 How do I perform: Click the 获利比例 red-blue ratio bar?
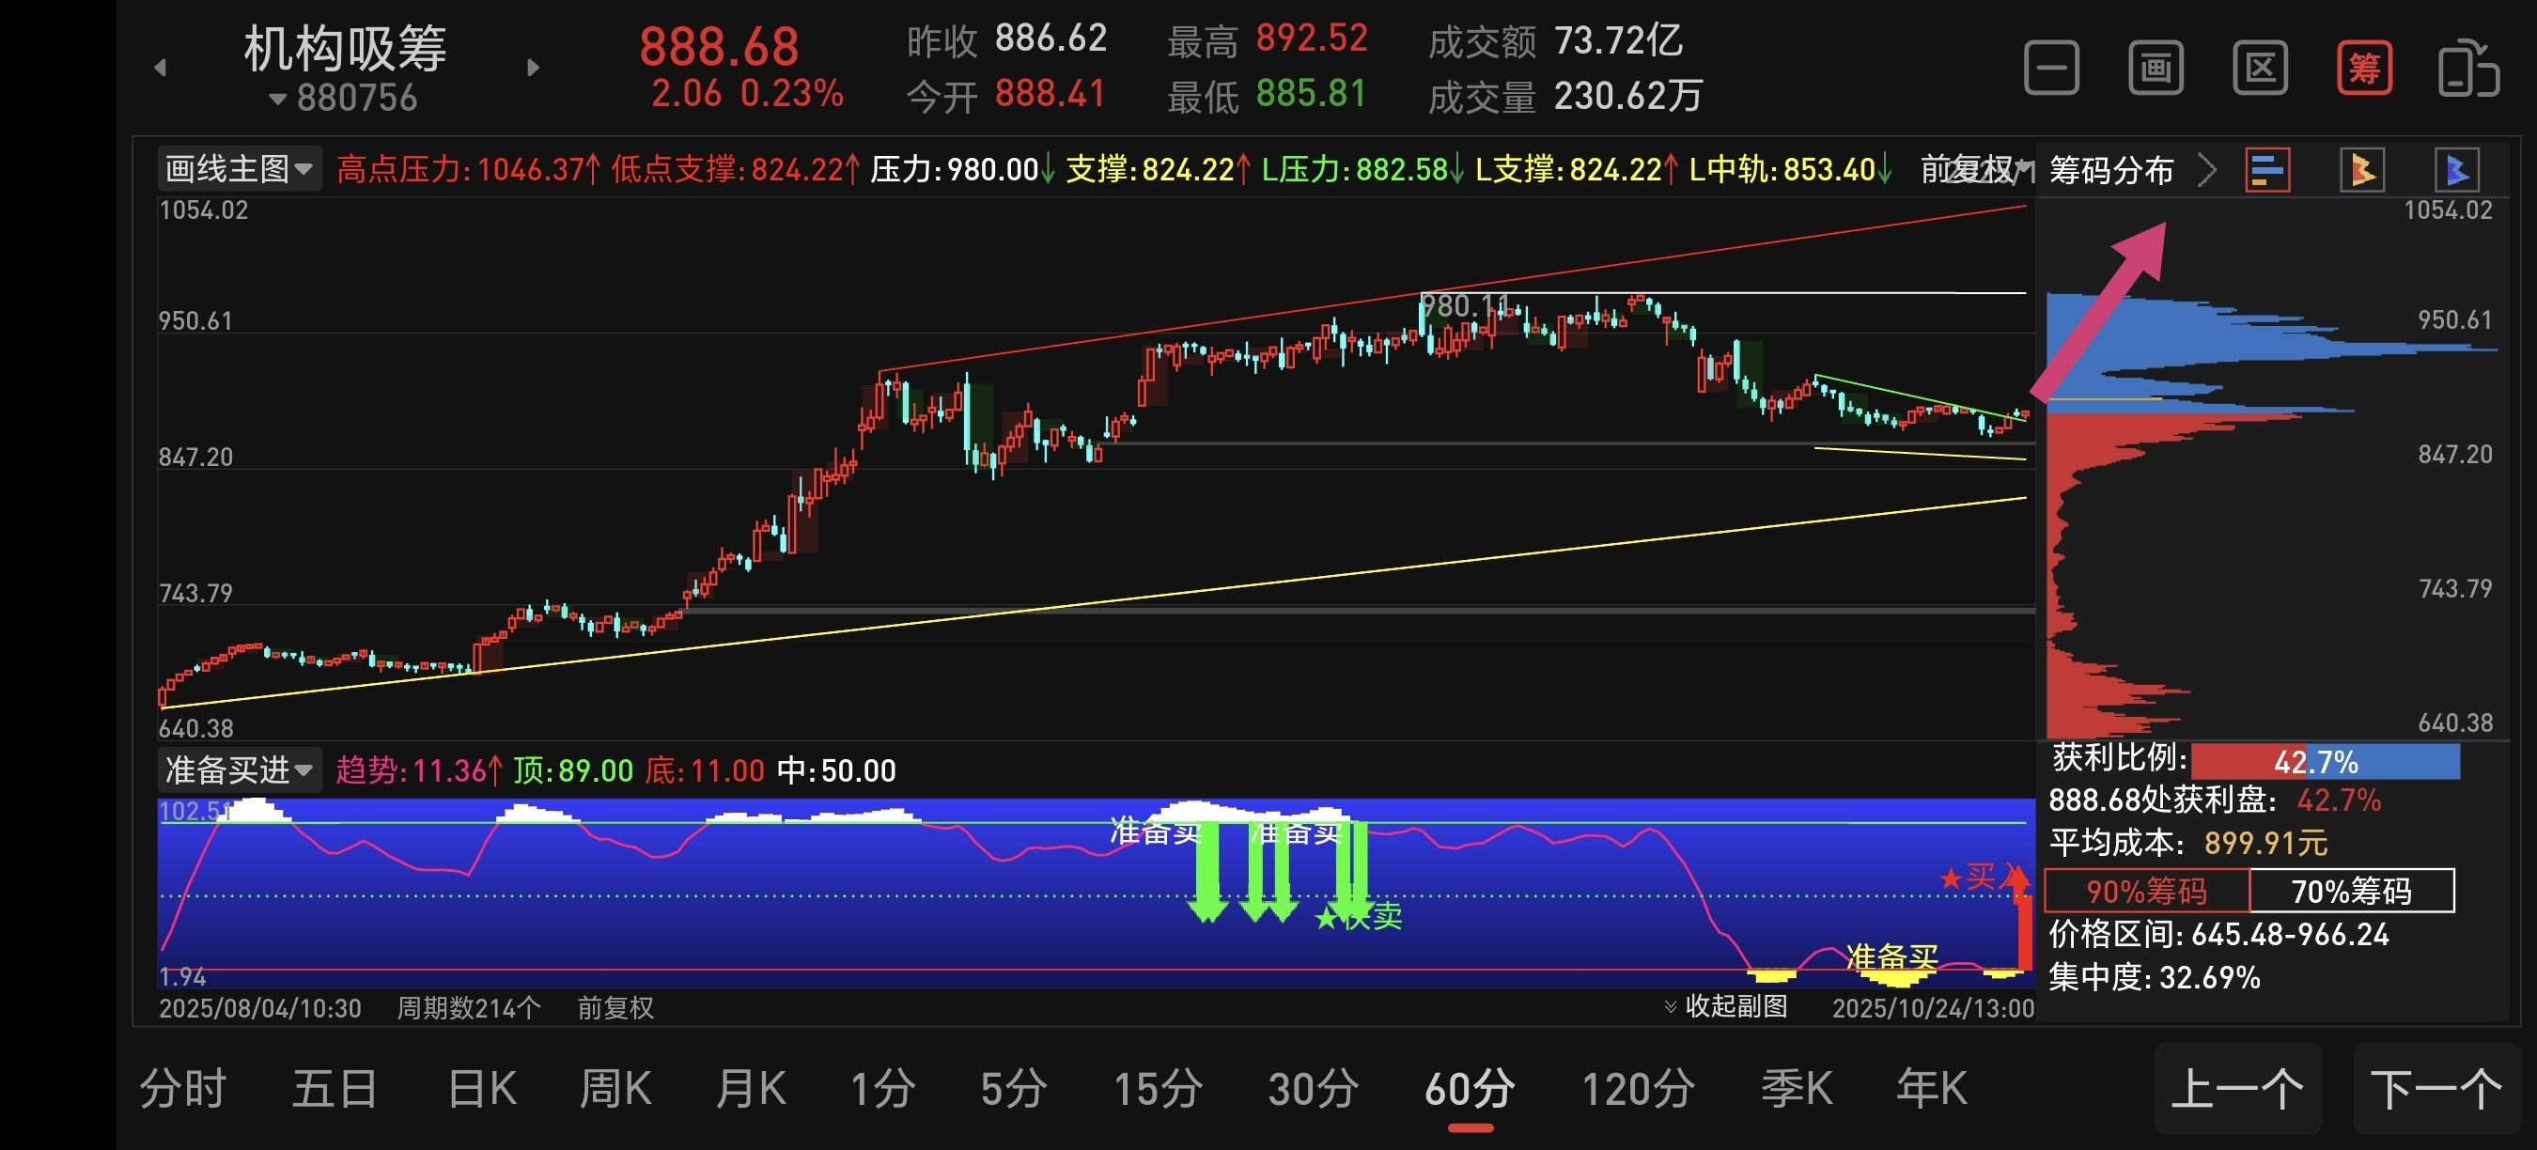coord(2325,761)
